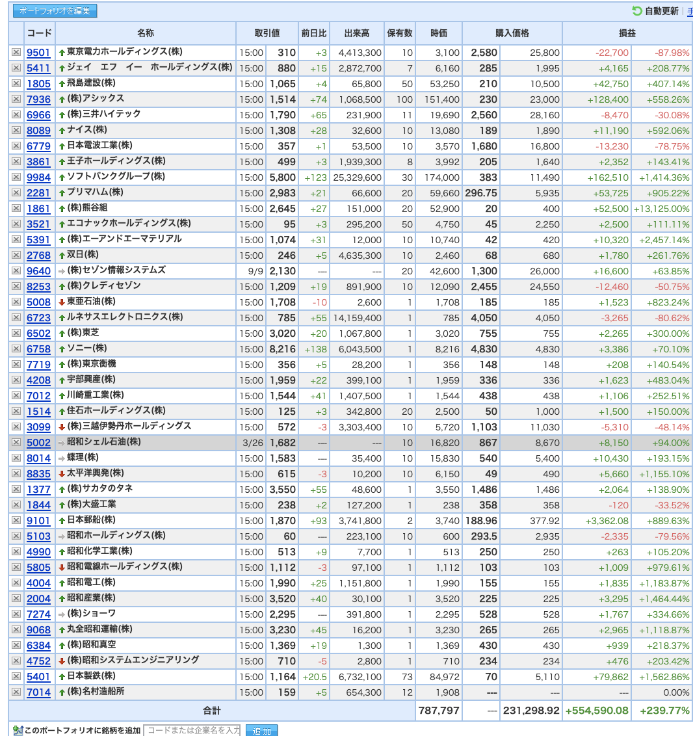Open stock code 2281 link
693x736 pixels.
(38, 193)
